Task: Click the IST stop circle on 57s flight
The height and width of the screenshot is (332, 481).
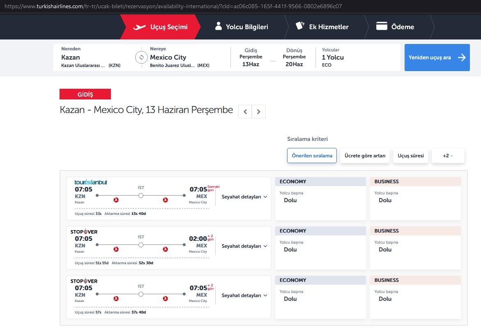Action: tap(141, 294)
